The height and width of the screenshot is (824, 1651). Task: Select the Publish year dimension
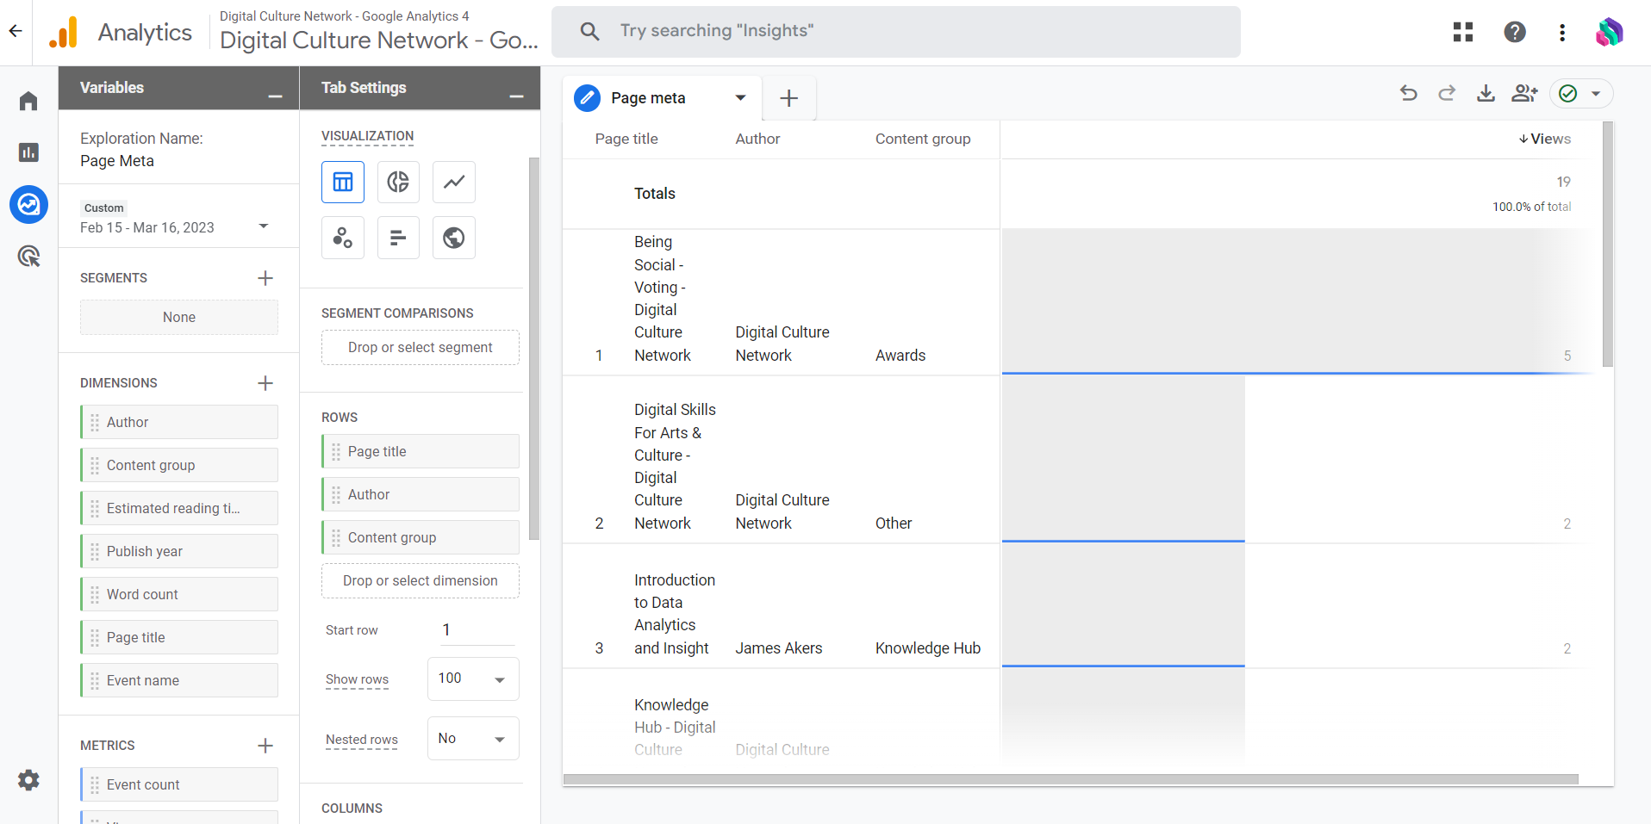(179, 551)
